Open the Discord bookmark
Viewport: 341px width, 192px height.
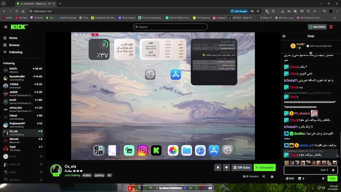tap(309, 18)
